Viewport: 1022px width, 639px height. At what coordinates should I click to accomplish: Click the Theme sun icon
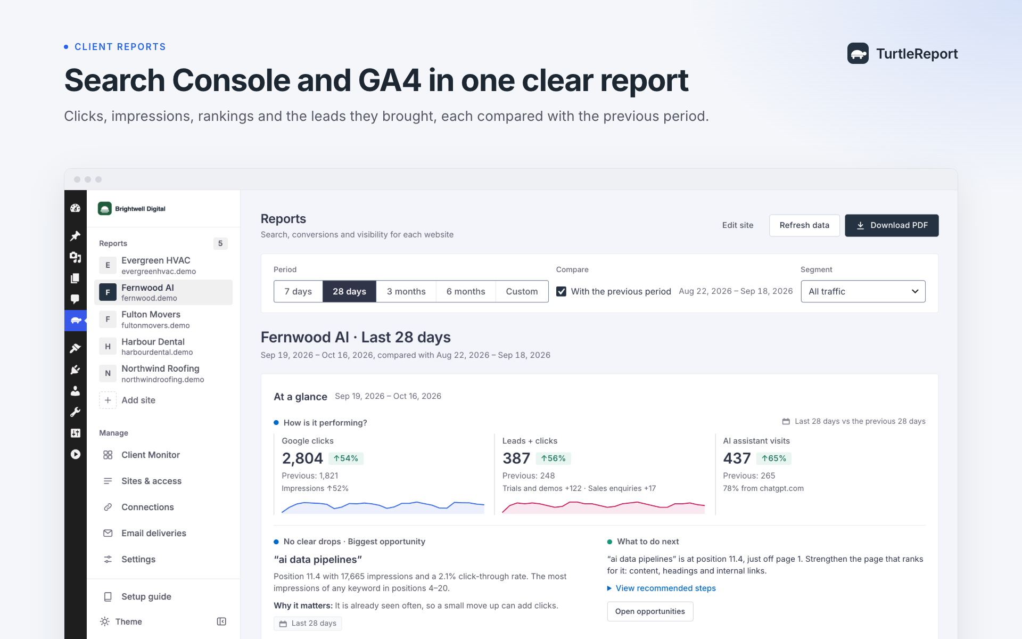(105, 621)
